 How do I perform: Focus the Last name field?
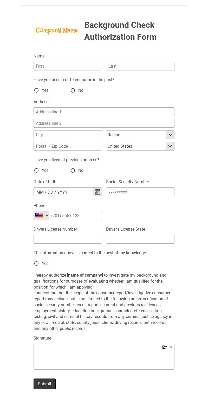click(x=140, y=66)
